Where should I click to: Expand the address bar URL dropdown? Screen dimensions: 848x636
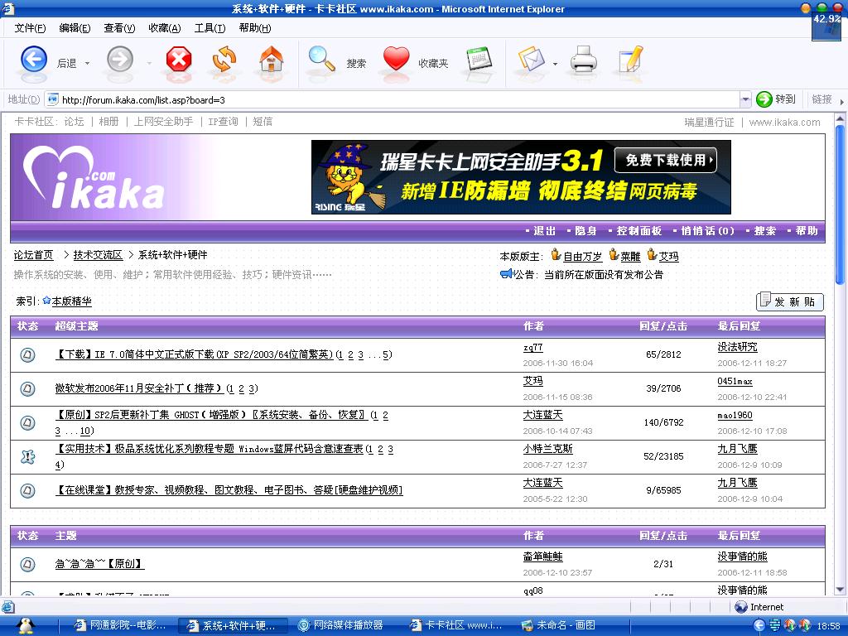click(x=744, y=99)
